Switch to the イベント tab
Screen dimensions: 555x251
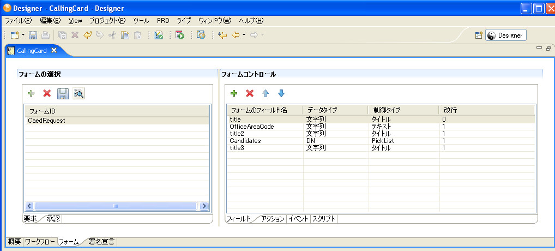pyautogui.click(x=299, y=219)
